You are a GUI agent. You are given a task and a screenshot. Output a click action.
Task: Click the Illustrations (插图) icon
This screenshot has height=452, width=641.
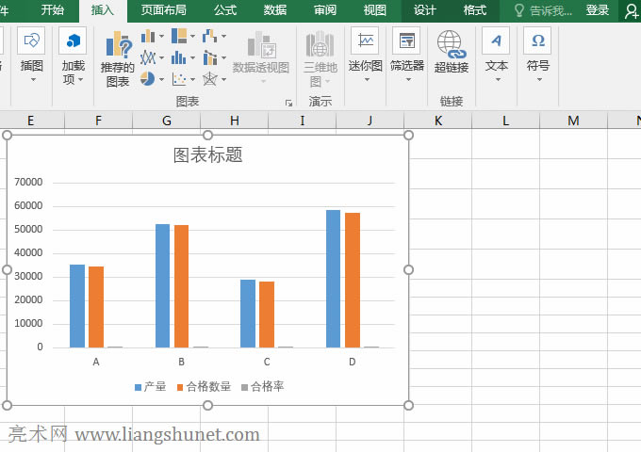(31, 40)
